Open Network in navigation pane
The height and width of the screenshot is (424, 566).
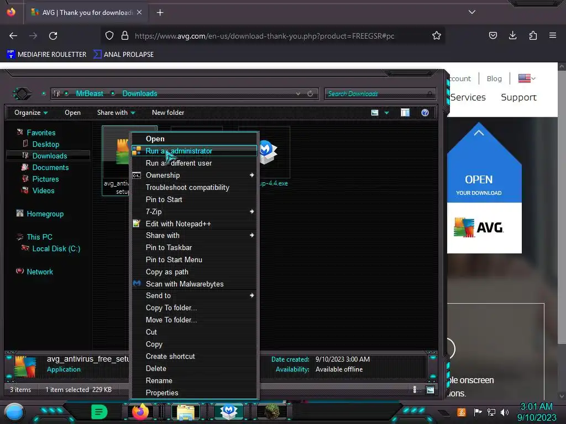click(x=40, y=272)
